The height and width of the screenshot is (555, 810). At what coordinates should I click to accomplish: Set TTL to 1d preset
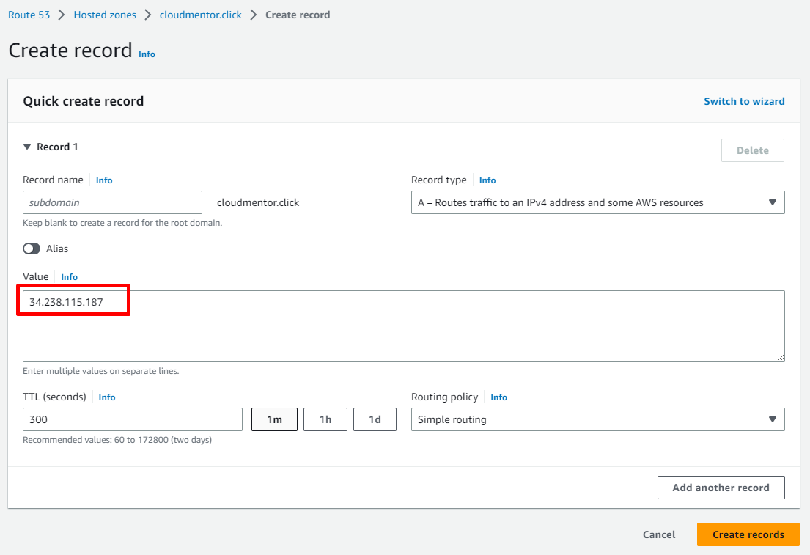point(375,419)
